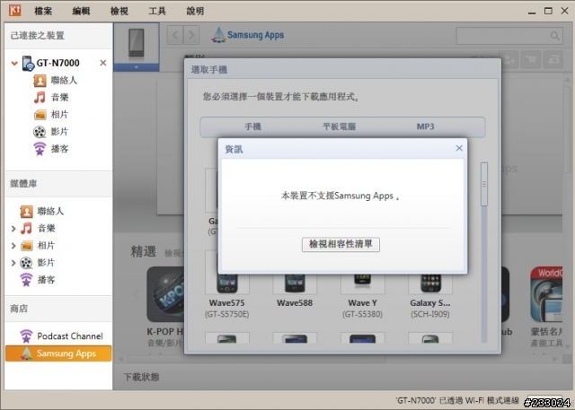Minimize the Kies window
Image resolution: width=575 pixels, height=410 pixels.
532,12
